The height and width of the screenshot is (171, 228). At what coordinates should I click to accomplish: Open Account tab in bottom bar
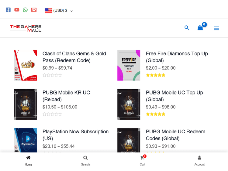[199, 161]
